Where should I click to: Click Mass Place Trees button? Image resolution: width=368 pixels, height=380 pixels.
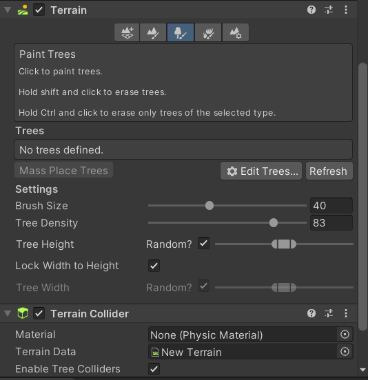pyautogui.click(x=63, y=170)
